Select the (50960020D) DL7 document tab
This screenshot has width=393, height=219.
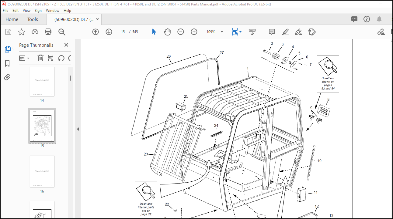click(74, 19)
